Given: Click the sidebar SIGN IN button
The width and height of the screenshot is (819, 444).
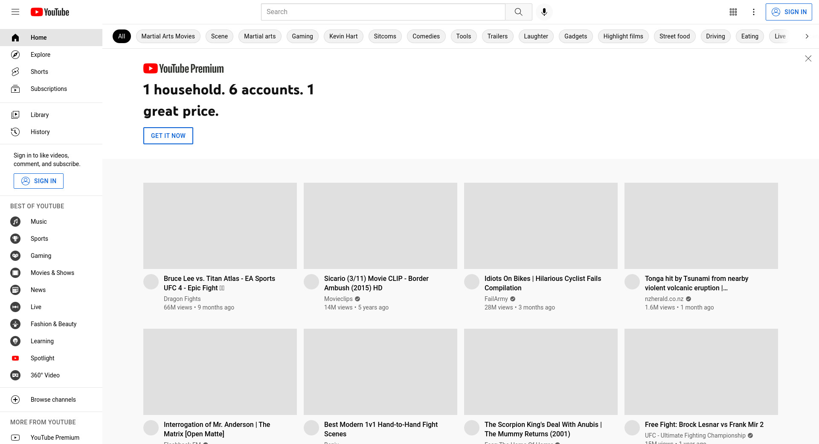Looking at the screenshot, I should pyautogui.click(x=38, y=181).
